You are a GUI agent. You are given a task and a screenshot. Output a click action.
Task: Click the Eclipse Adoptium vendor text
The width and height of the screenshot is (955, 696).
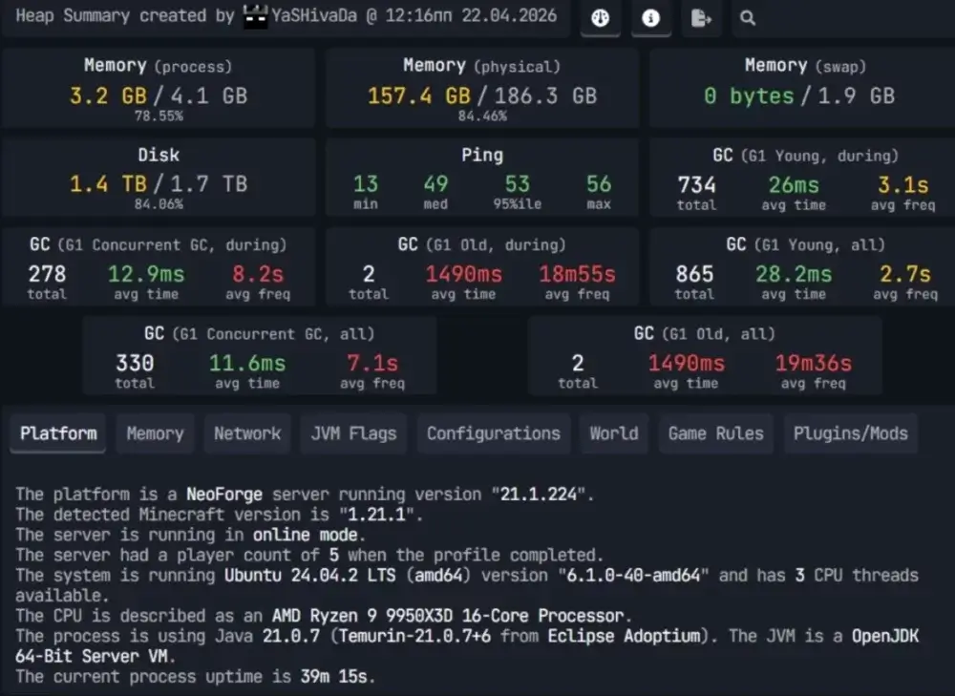point(625,636)
